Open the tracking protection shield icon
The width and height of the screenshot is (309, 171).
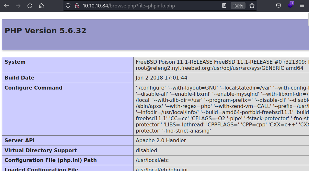(68, 6)
